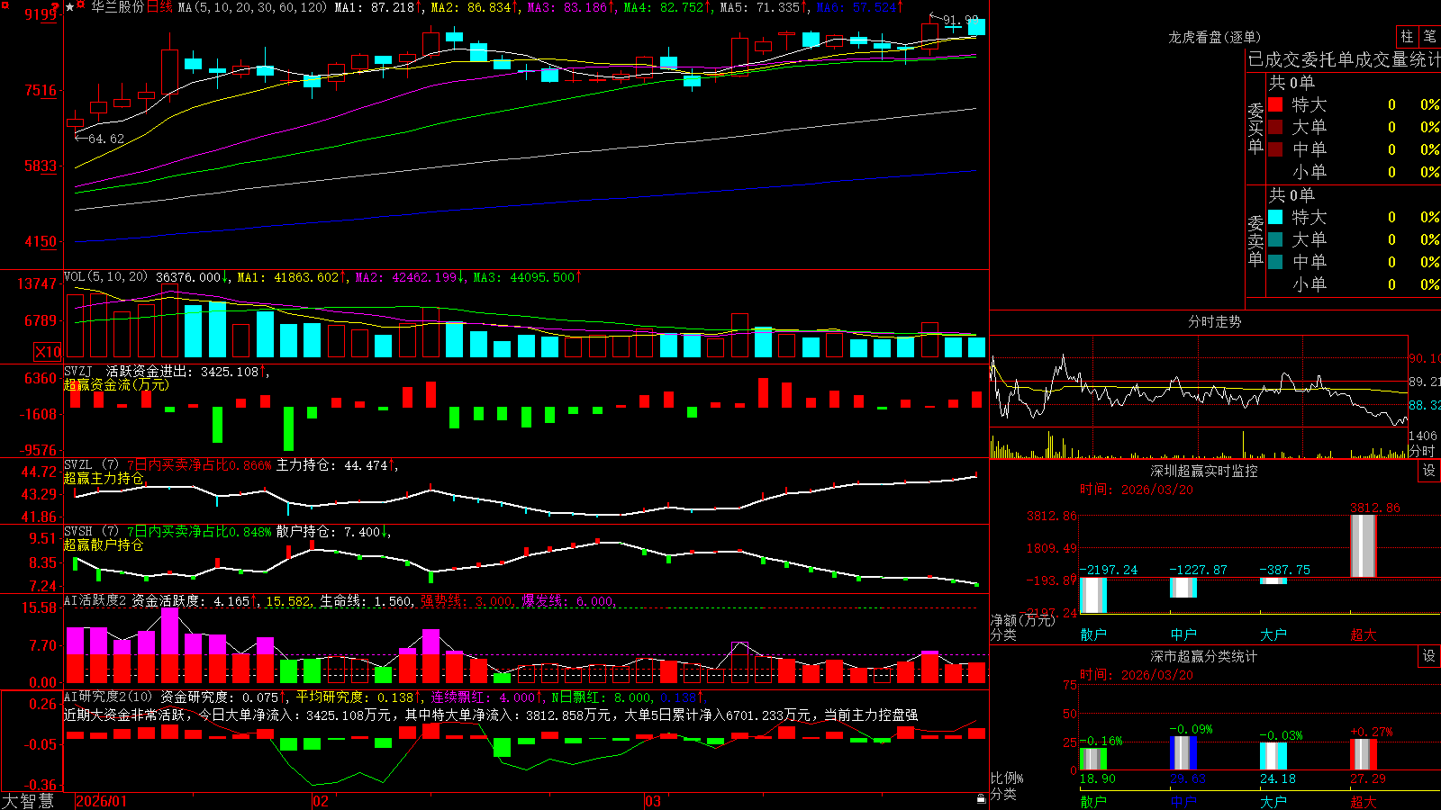Click the SVZL (7) indicator name
The height and width of the screenshot is (810, 1441).
pos(91,464)
